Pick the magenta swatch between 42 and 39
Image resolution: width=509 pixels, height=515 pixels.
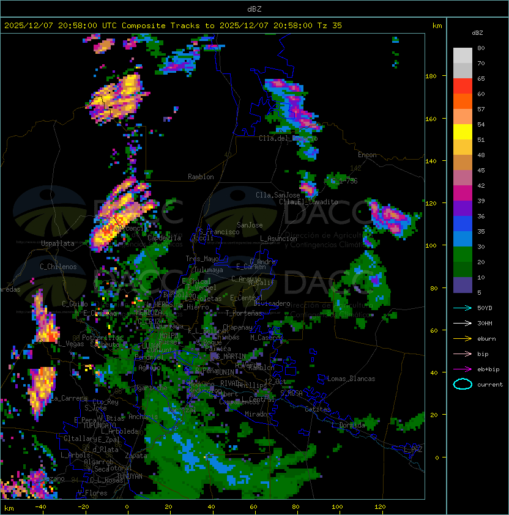pyautogui.click(x=463, y=193)
